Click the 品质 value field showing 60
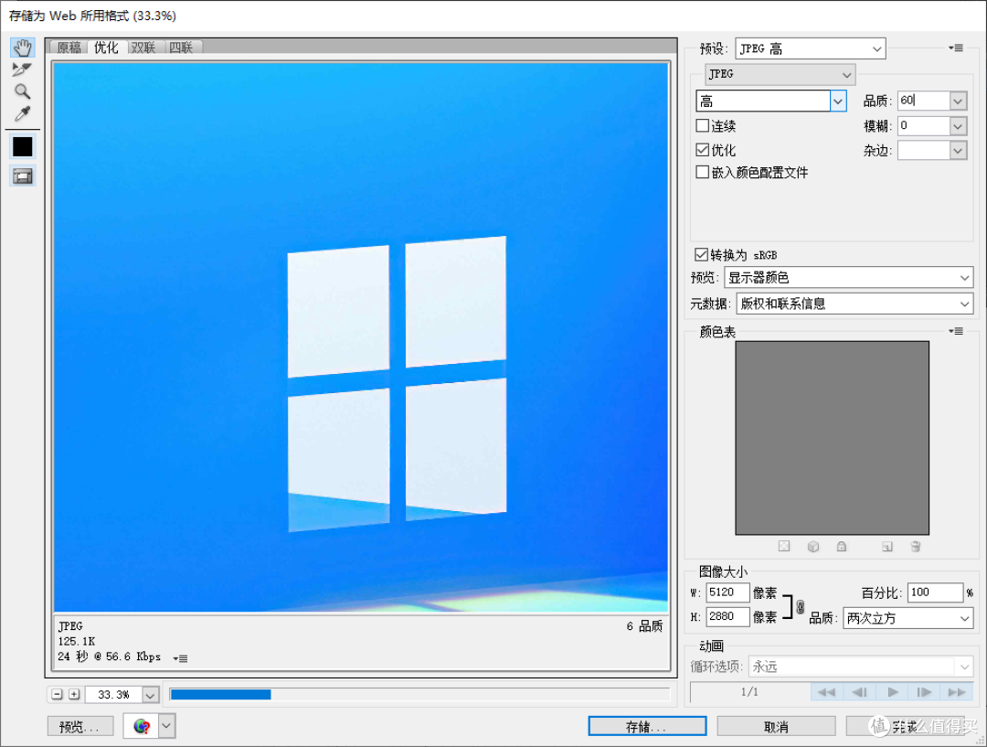The height and width of the screenshot is (747, 987). pyautogui.click(x=923, y=101)
